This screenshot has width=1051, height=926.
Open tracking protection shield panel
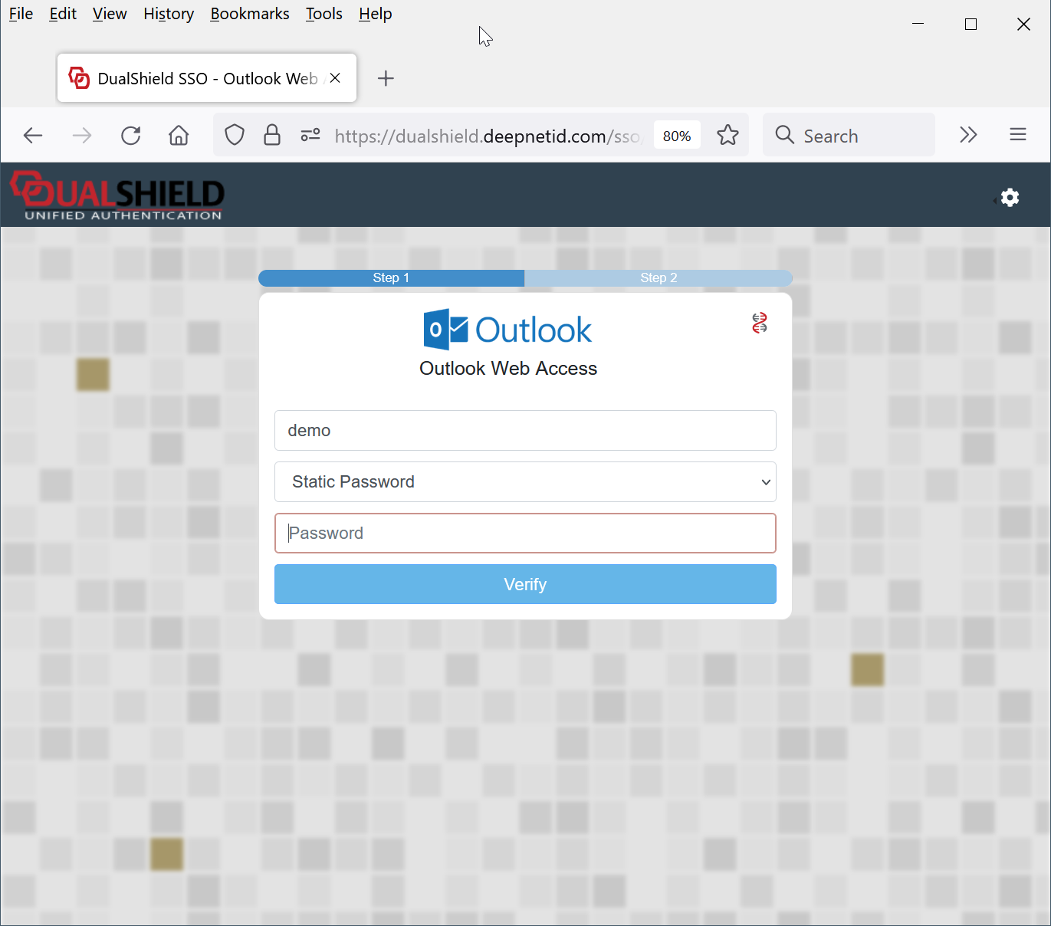235,136
